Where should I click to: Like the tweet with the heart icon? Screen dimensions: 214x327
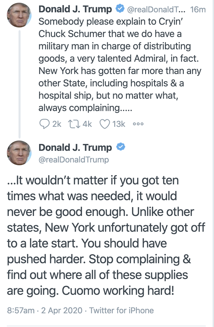(x=105, y=124)
